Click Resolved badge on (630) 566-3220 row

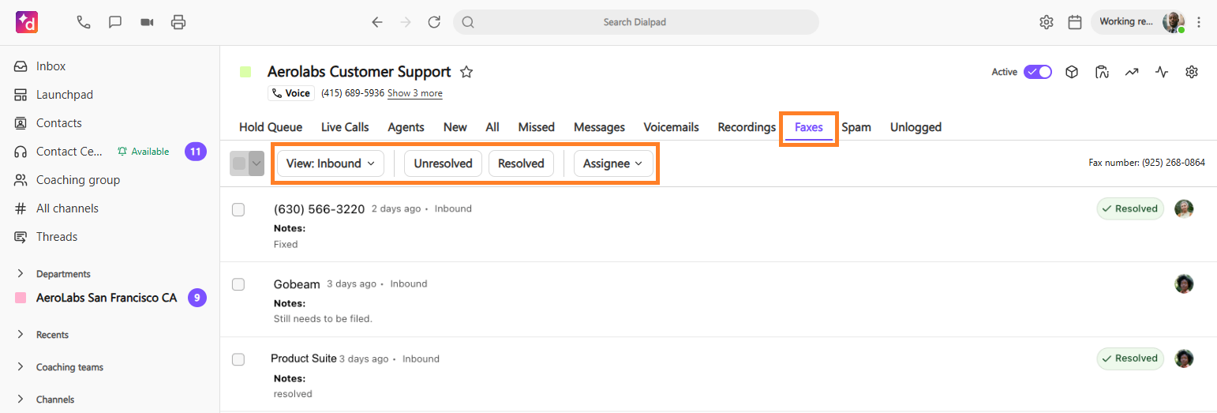tap(1130, 208)
